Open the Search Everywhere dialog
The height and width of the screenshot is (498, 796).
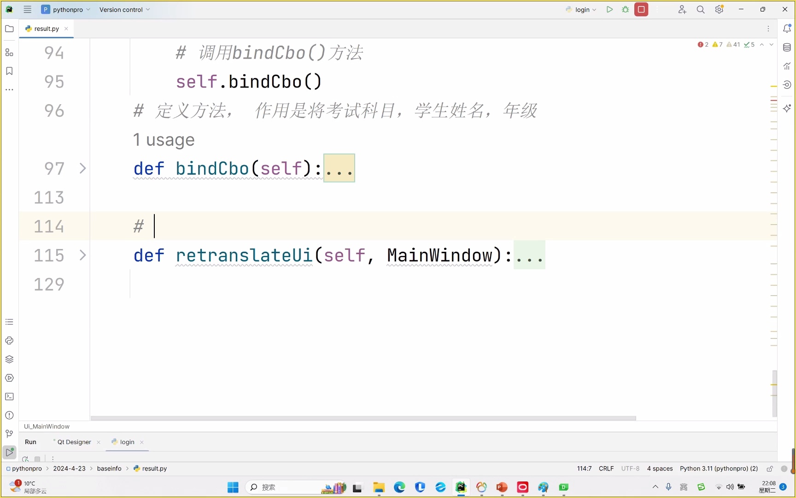pos(701,9)
